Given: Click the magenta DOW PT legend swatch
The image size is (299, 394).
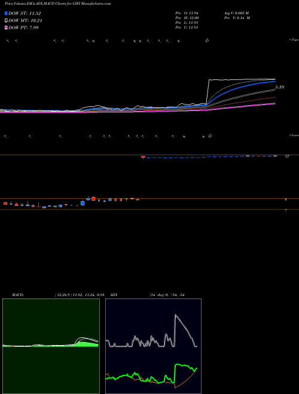Looking at the screenshot, I should point(6,27).
